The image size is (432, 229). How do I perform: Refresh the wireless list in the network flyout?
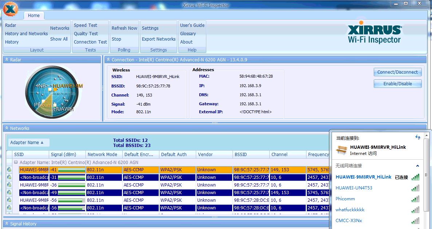(x=418, y=137)
